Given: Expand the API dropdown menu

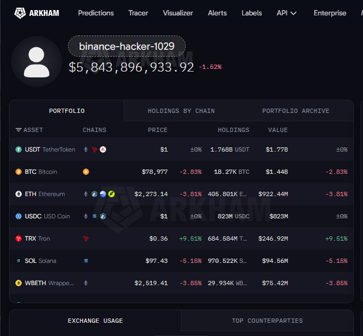Looking at the screenshot, I should pos(287,13).
